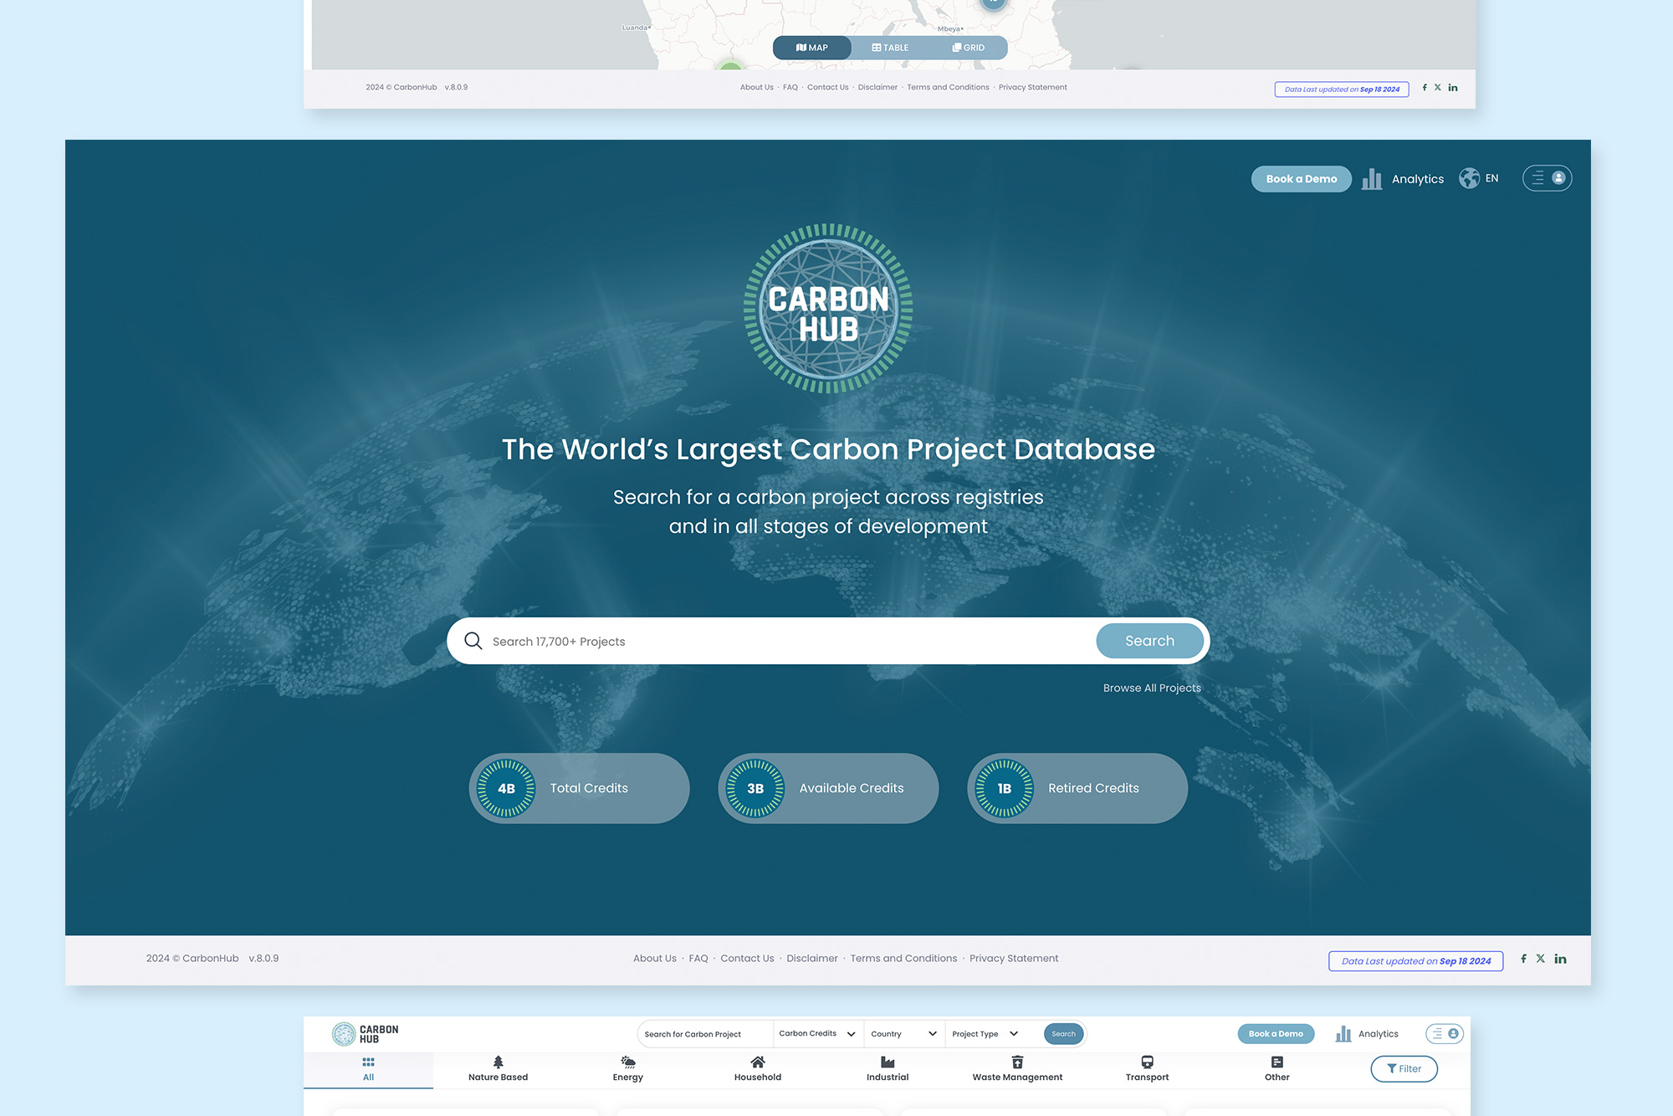Select the Nature Based tree icon
The image size is (1673, 1116).
point(499,1062)
